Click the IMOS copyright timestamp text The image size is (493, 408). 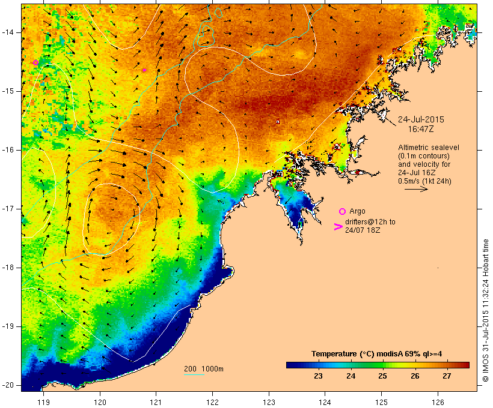pyautogui.click(x=485, y=310)
